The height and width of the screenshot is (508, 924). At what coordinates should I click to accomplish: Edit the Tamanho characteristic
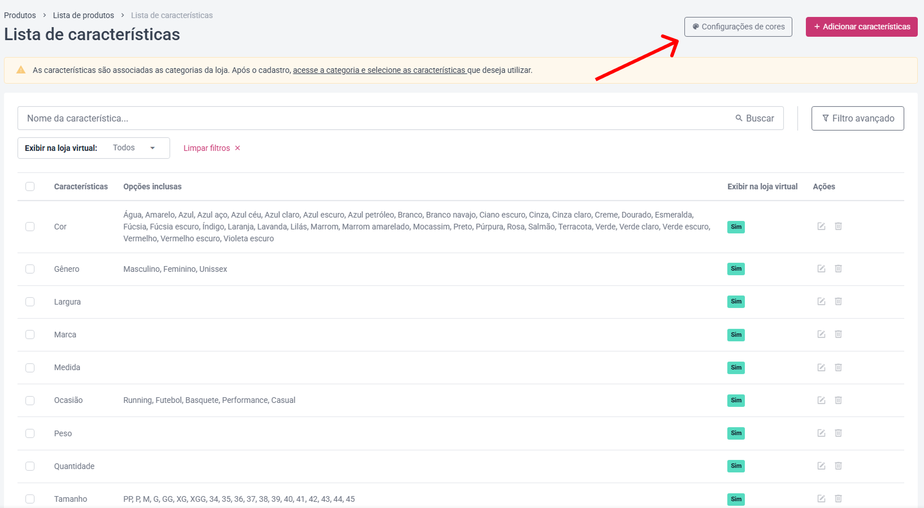(821, 498)
